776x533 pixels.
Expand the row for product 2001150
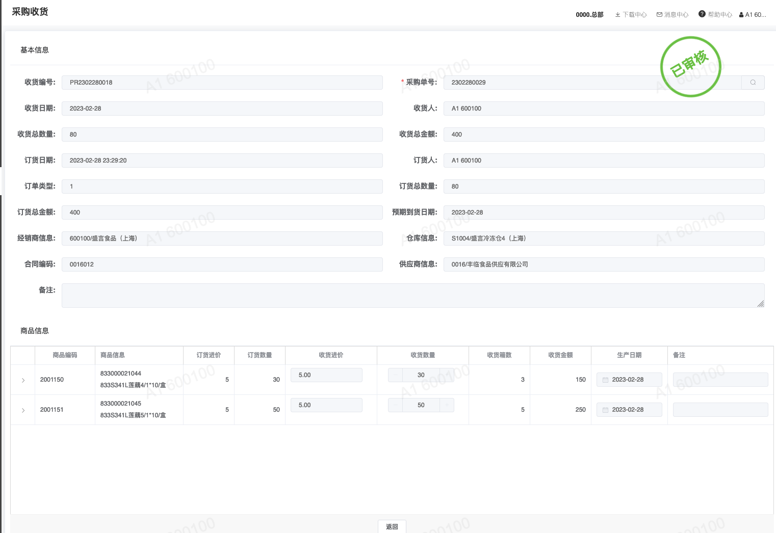click(x=23, y=380)
